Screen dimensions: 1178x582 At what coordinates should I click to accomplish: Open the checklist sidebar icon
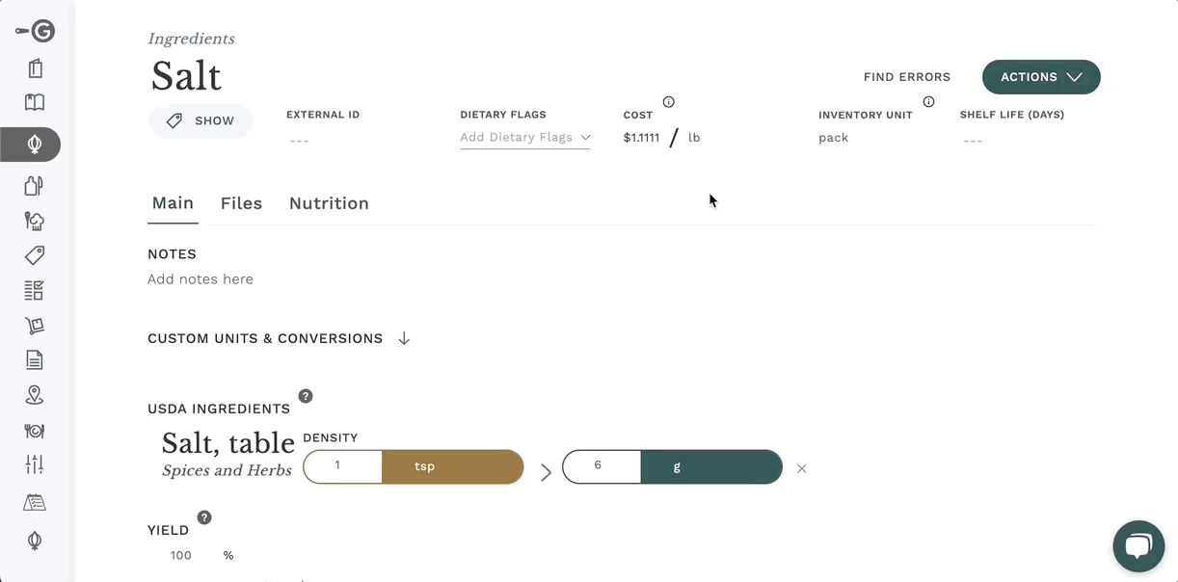[35, 290]
